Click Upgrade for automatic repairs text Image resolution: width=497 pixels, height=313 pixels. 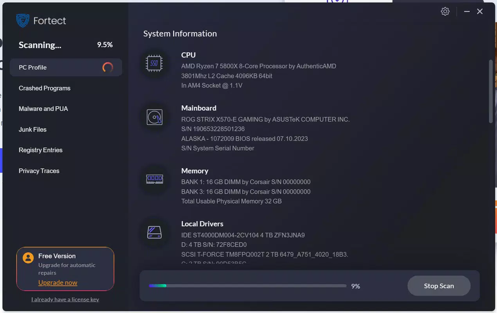[x=67, y=269]
